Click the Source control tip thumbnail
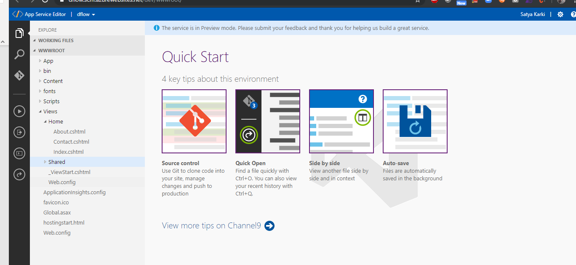576x265 pixels. (194, 121)
